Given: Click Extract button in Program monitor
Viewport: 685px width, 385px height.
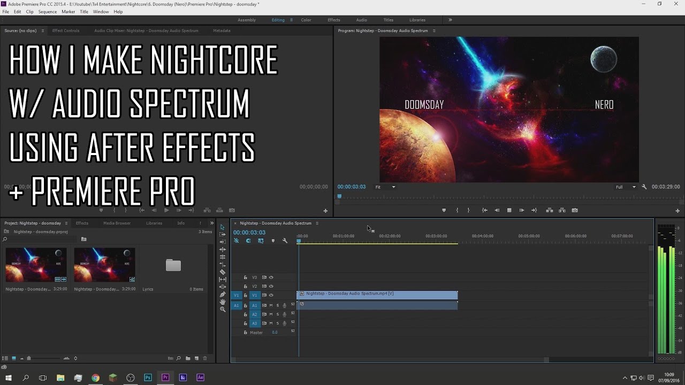Looking at the screenshot, I should (562, 210).
